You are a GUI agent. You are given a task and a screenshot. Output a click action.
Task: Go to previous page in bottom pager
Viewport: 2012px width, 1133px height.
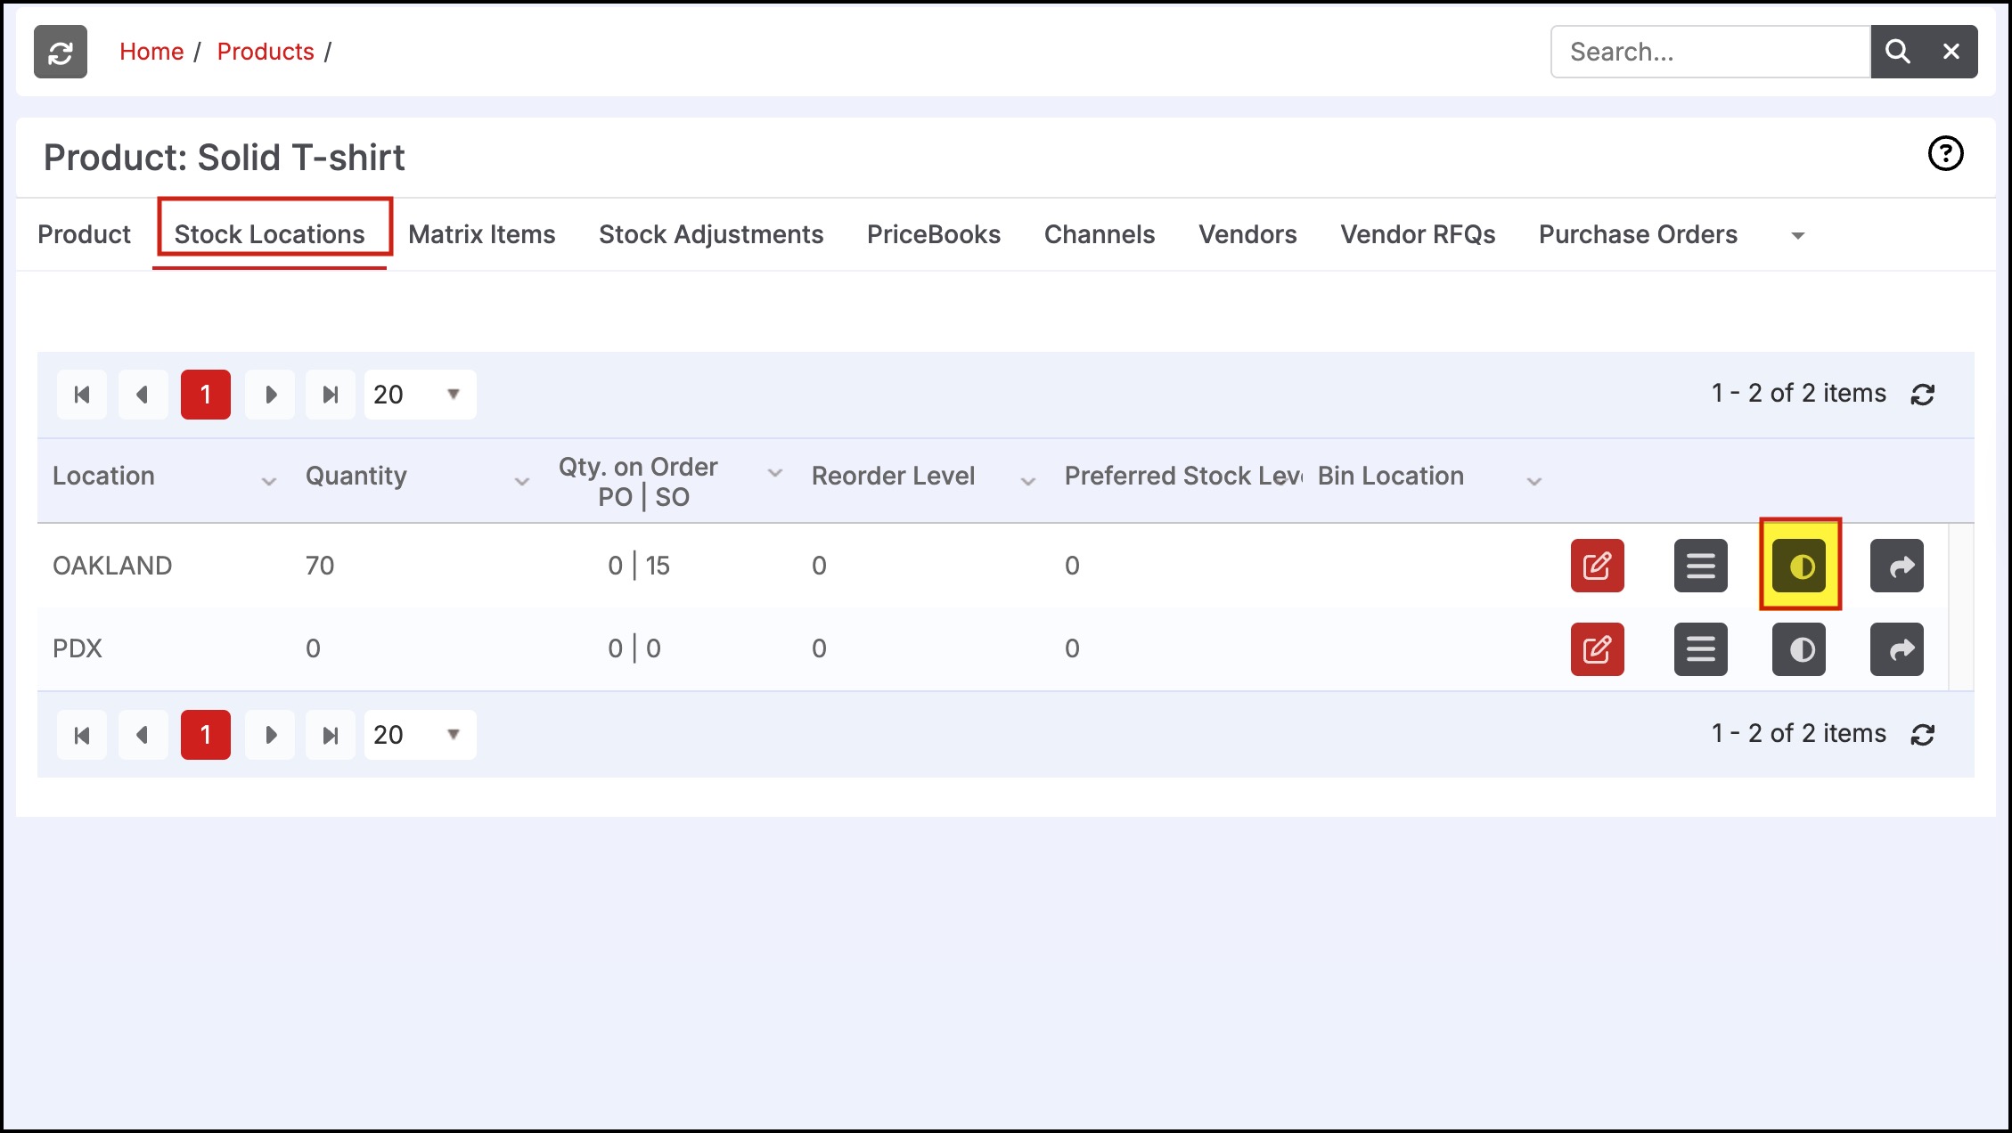(143, 735)
